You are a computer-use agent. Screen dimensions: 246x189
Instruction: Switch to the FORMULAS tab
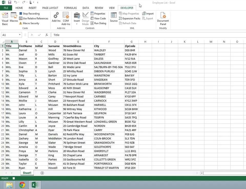[70, 8]
